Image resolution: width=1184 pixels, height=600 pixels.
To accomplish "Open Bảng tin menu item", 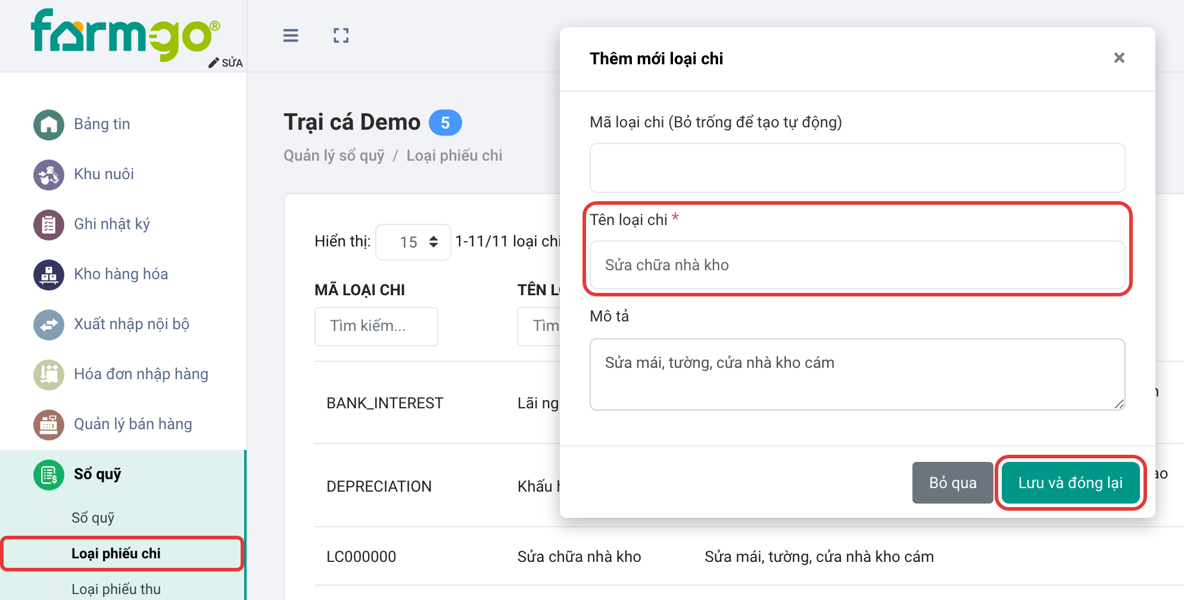I will (102, 124).
